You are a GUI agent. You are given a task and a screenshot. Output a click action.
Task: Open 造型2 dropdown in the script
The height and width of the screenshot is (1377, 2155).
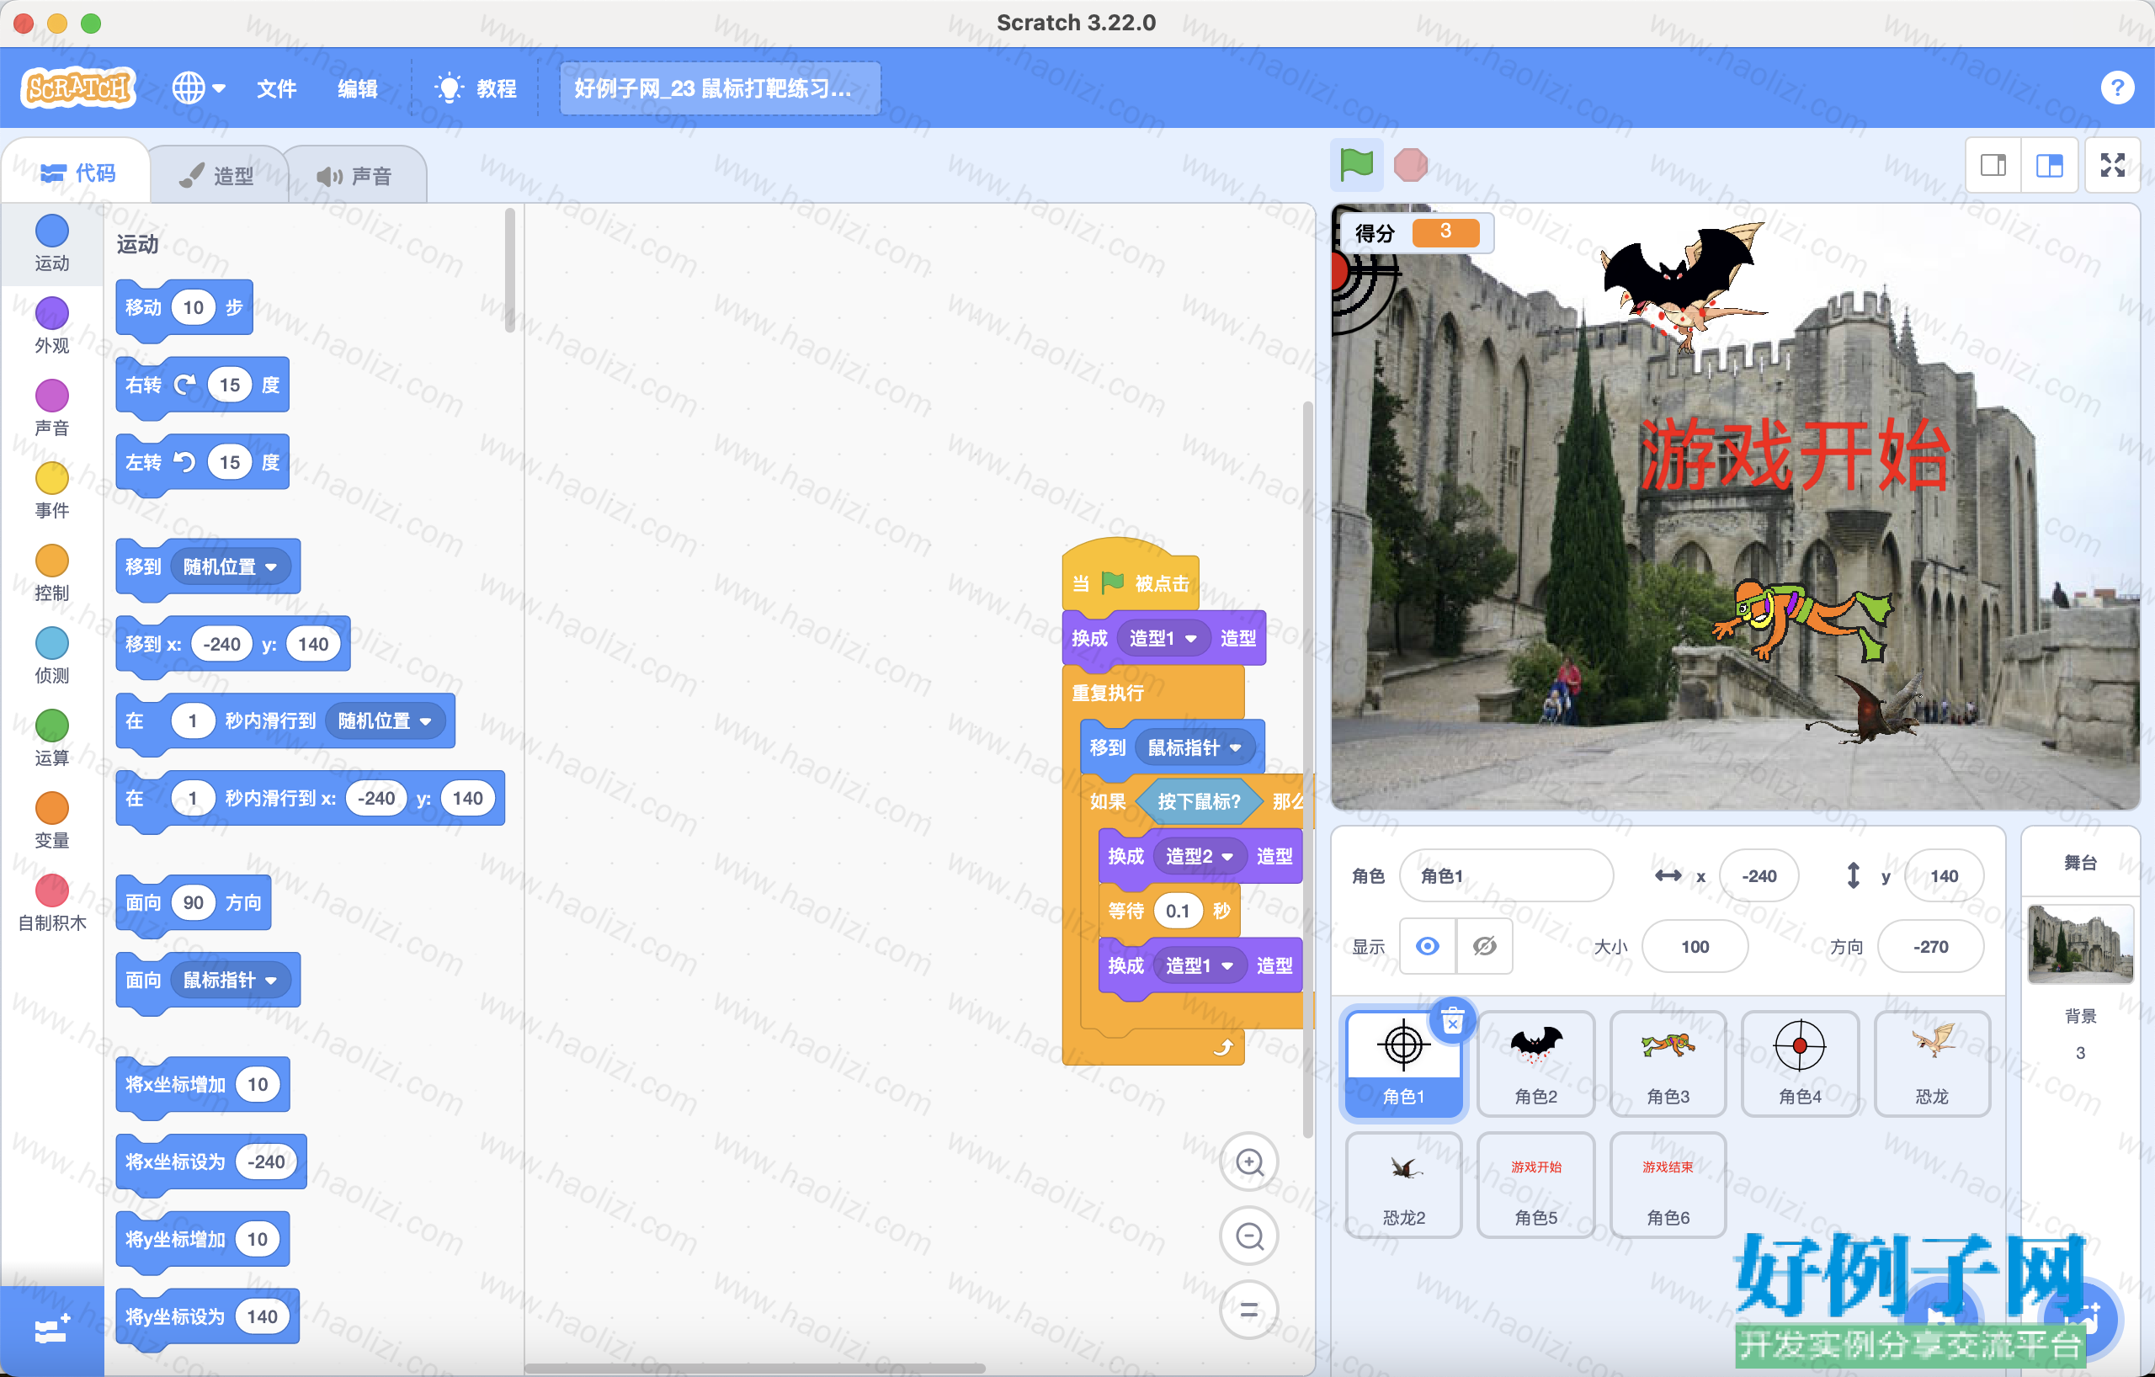click(x=1200, y=856)
